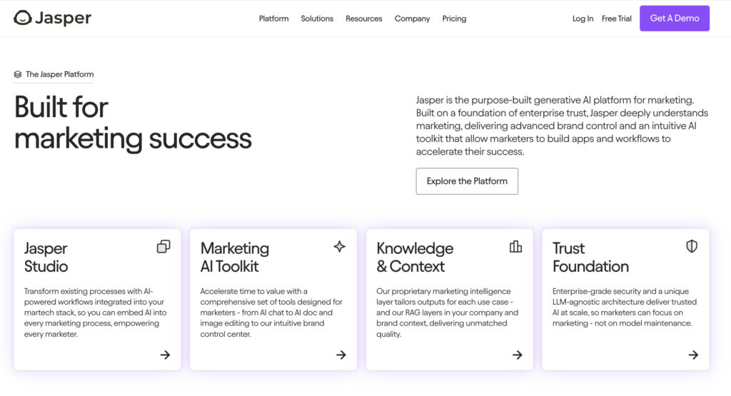
Task: Click the stacked layers icon beside The Jasper Platform
Action: (x=18, y=74)
